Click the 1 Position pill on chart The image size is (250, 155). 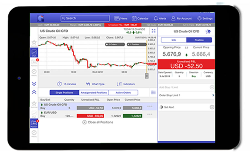[137, 44]
